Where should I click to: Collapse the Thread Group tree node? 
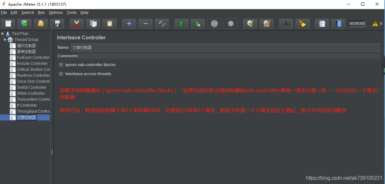tap(5, 40)
